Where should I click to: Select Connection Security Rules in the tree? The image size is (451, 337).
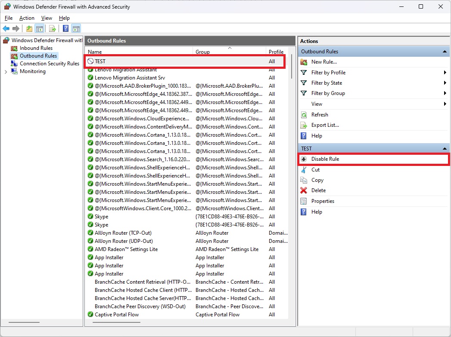click(x=50, y=64)
